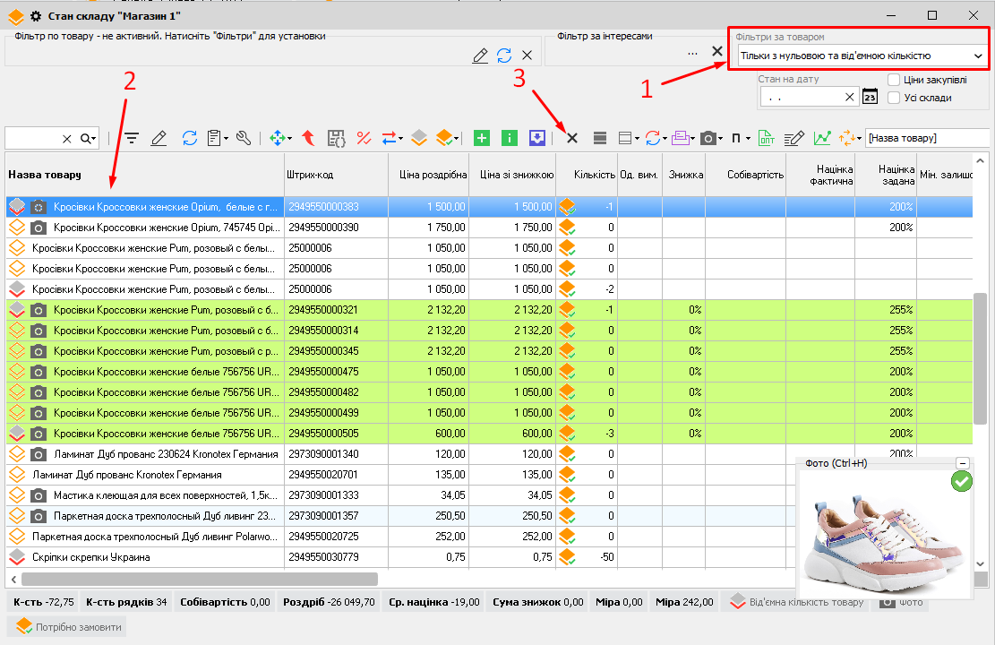Image resolution: width=995 pixels, height=645 pixels.
Task: Click the red percent discount icon
Action: click(364, 138)
